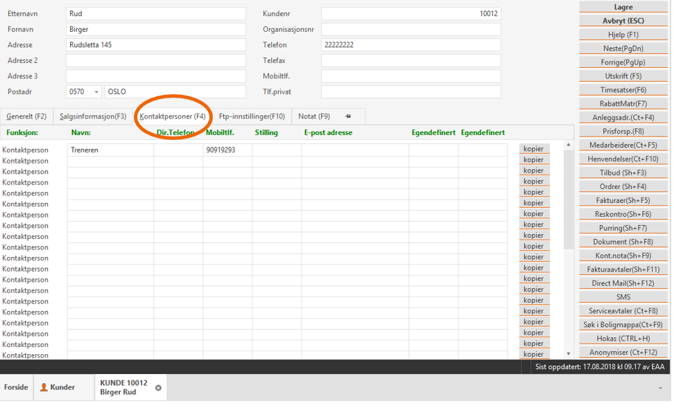Open Fakturaer (Sh+F5) from the side panel
This screenshot has height=408, width=674.
coord(623,200)
